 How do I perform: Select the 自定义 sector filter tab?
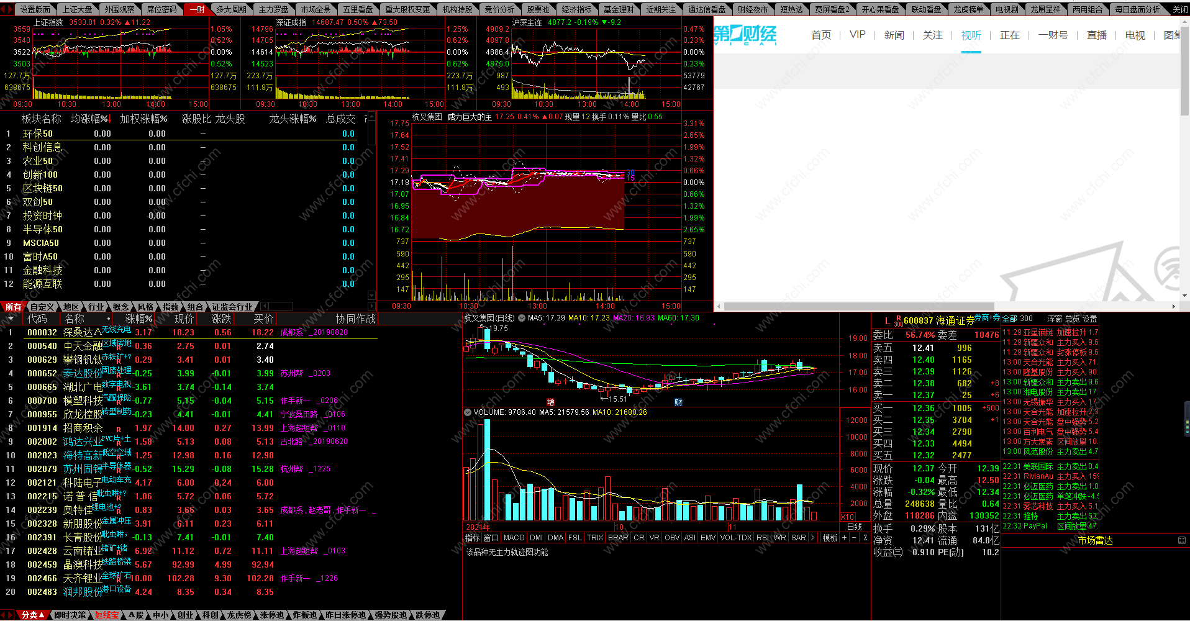[42, 307]
